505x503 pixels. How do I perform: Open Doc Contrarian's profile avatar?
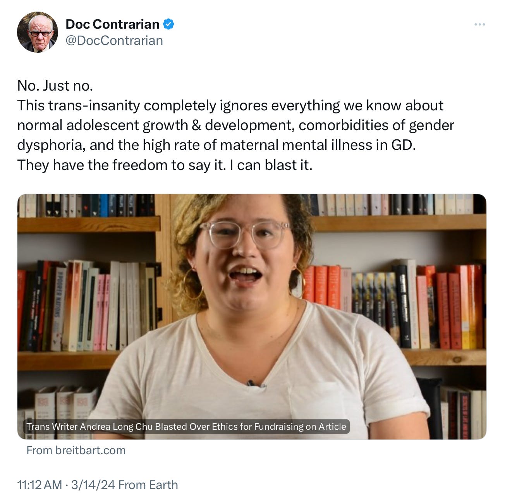pyautogui.click(x=38, y=32)
